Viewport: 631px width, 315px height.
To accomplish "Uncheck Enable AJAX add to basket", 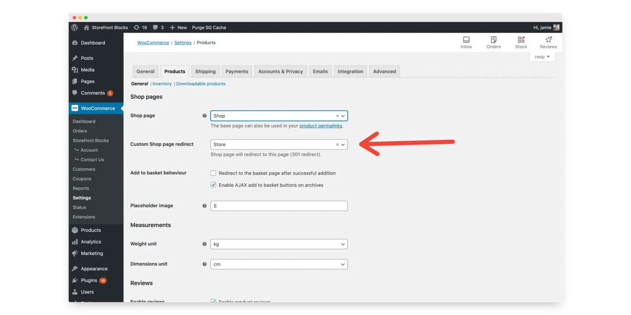I will 213,185.
